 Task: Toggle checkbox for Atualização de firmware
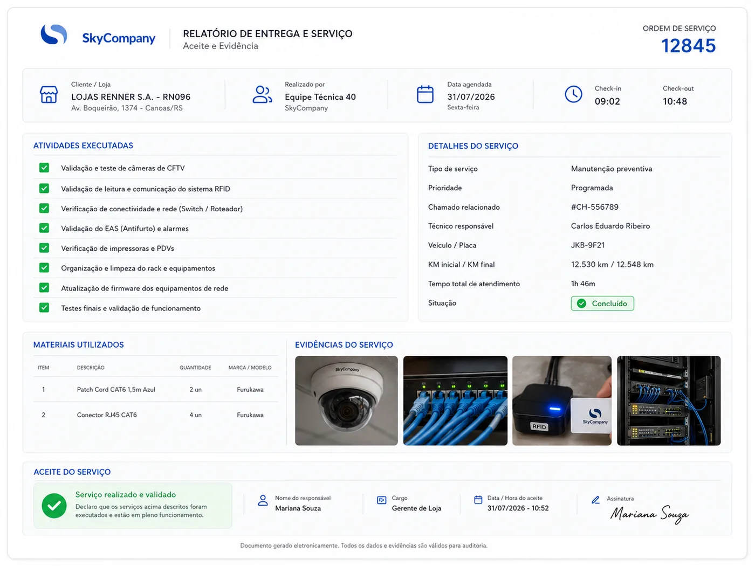point(44,288)
